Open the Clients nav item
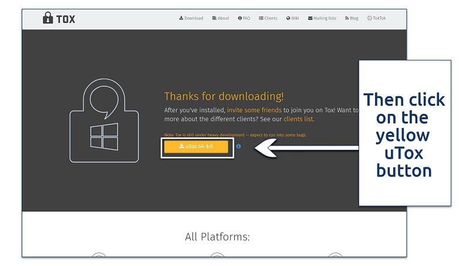 [x=268, y=18]
